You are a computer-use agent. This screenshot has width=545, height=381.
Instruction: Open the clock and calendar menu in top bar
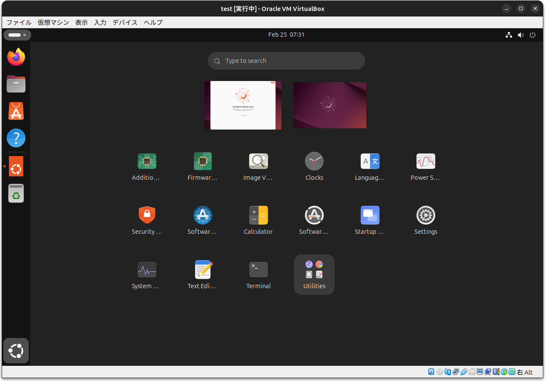pyautogui.click(x=286, y=35)
